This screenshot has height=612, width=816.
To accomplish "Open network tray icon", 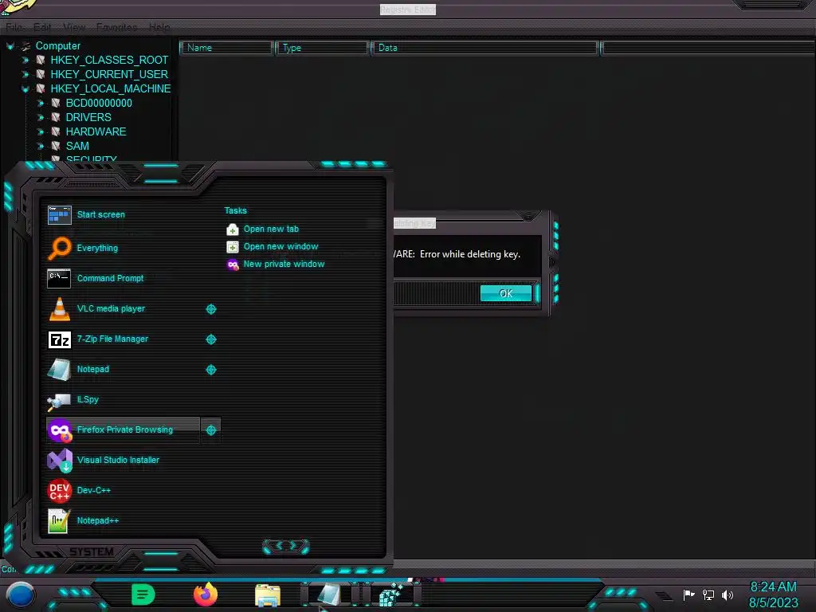I will 708,594.
